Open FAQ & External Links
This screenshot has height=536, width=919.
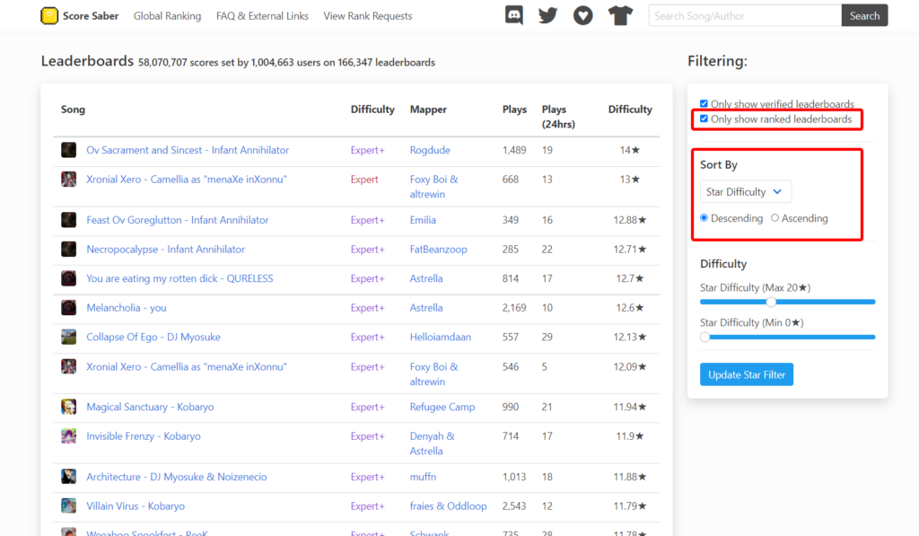click(262, 16)
